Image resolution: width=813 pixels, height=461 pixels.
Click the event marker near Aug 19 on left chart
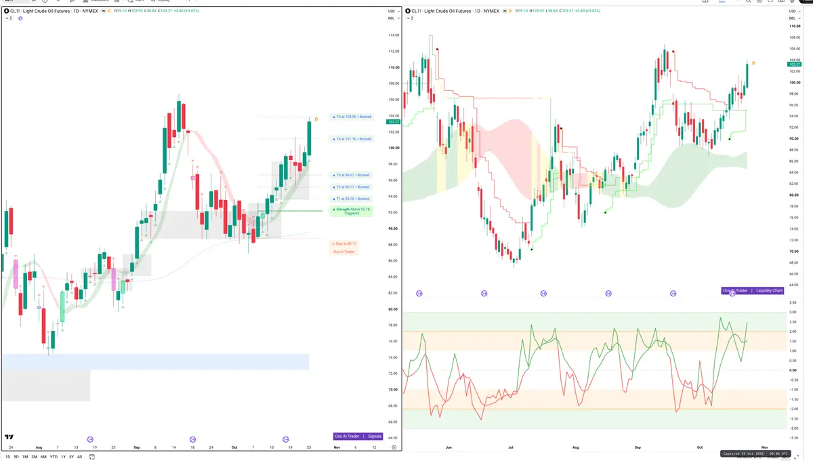[x=90, y=439]
